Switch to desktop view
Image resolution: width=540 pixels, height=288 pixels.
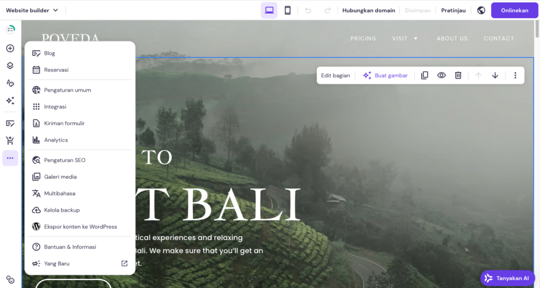click(x=269, y=11)
